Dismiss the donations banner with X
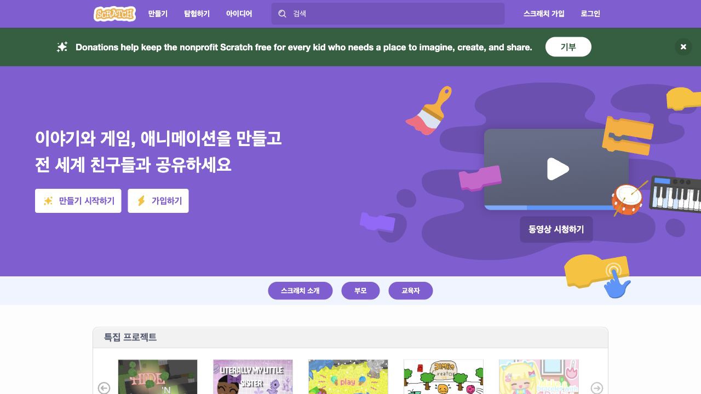 click(x=683, y=47)
